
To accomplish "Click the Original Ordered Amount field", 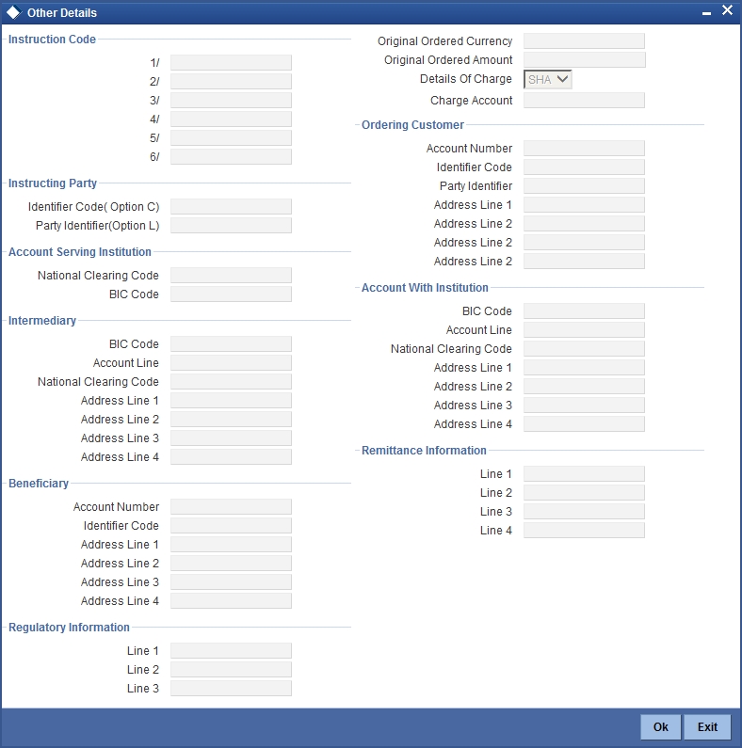I will coord(585,60).
